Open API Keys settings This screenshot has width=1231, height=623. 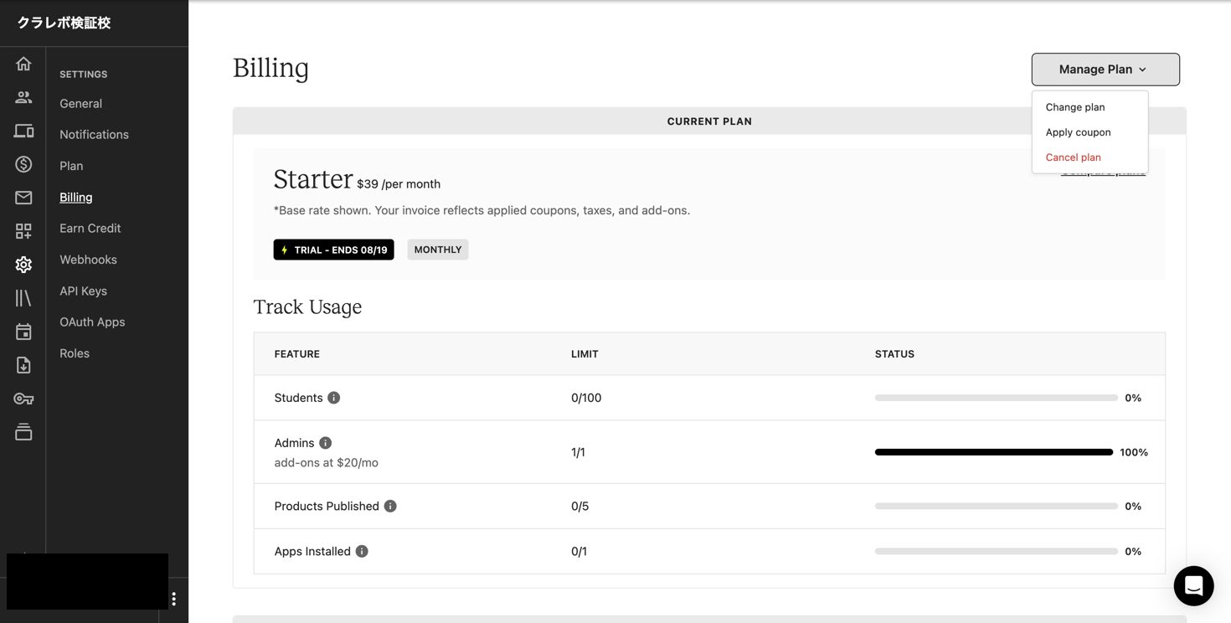83,291
